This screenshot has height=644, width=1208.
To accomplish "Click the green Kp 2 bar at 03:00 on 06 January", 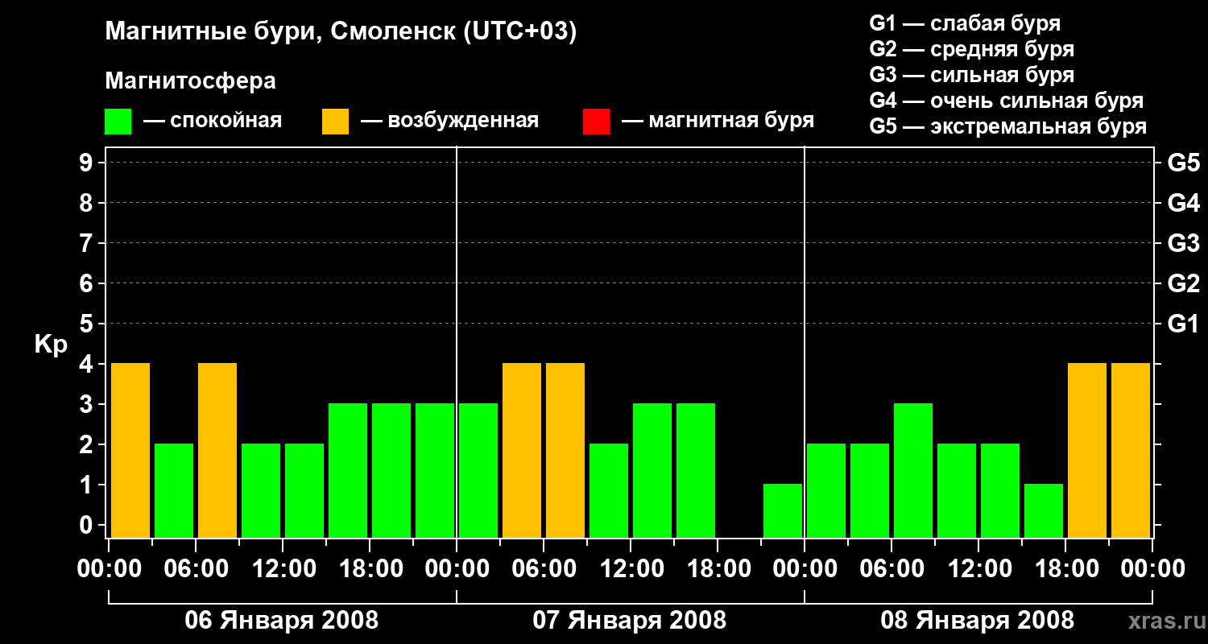I will (x=174, y=491).
